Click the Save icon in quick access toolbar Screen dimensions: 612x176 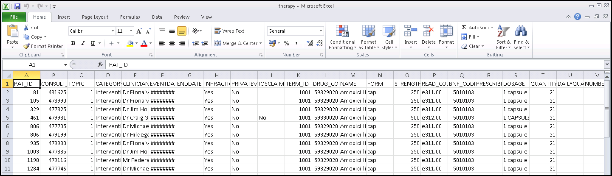click(x=17, y=6)
